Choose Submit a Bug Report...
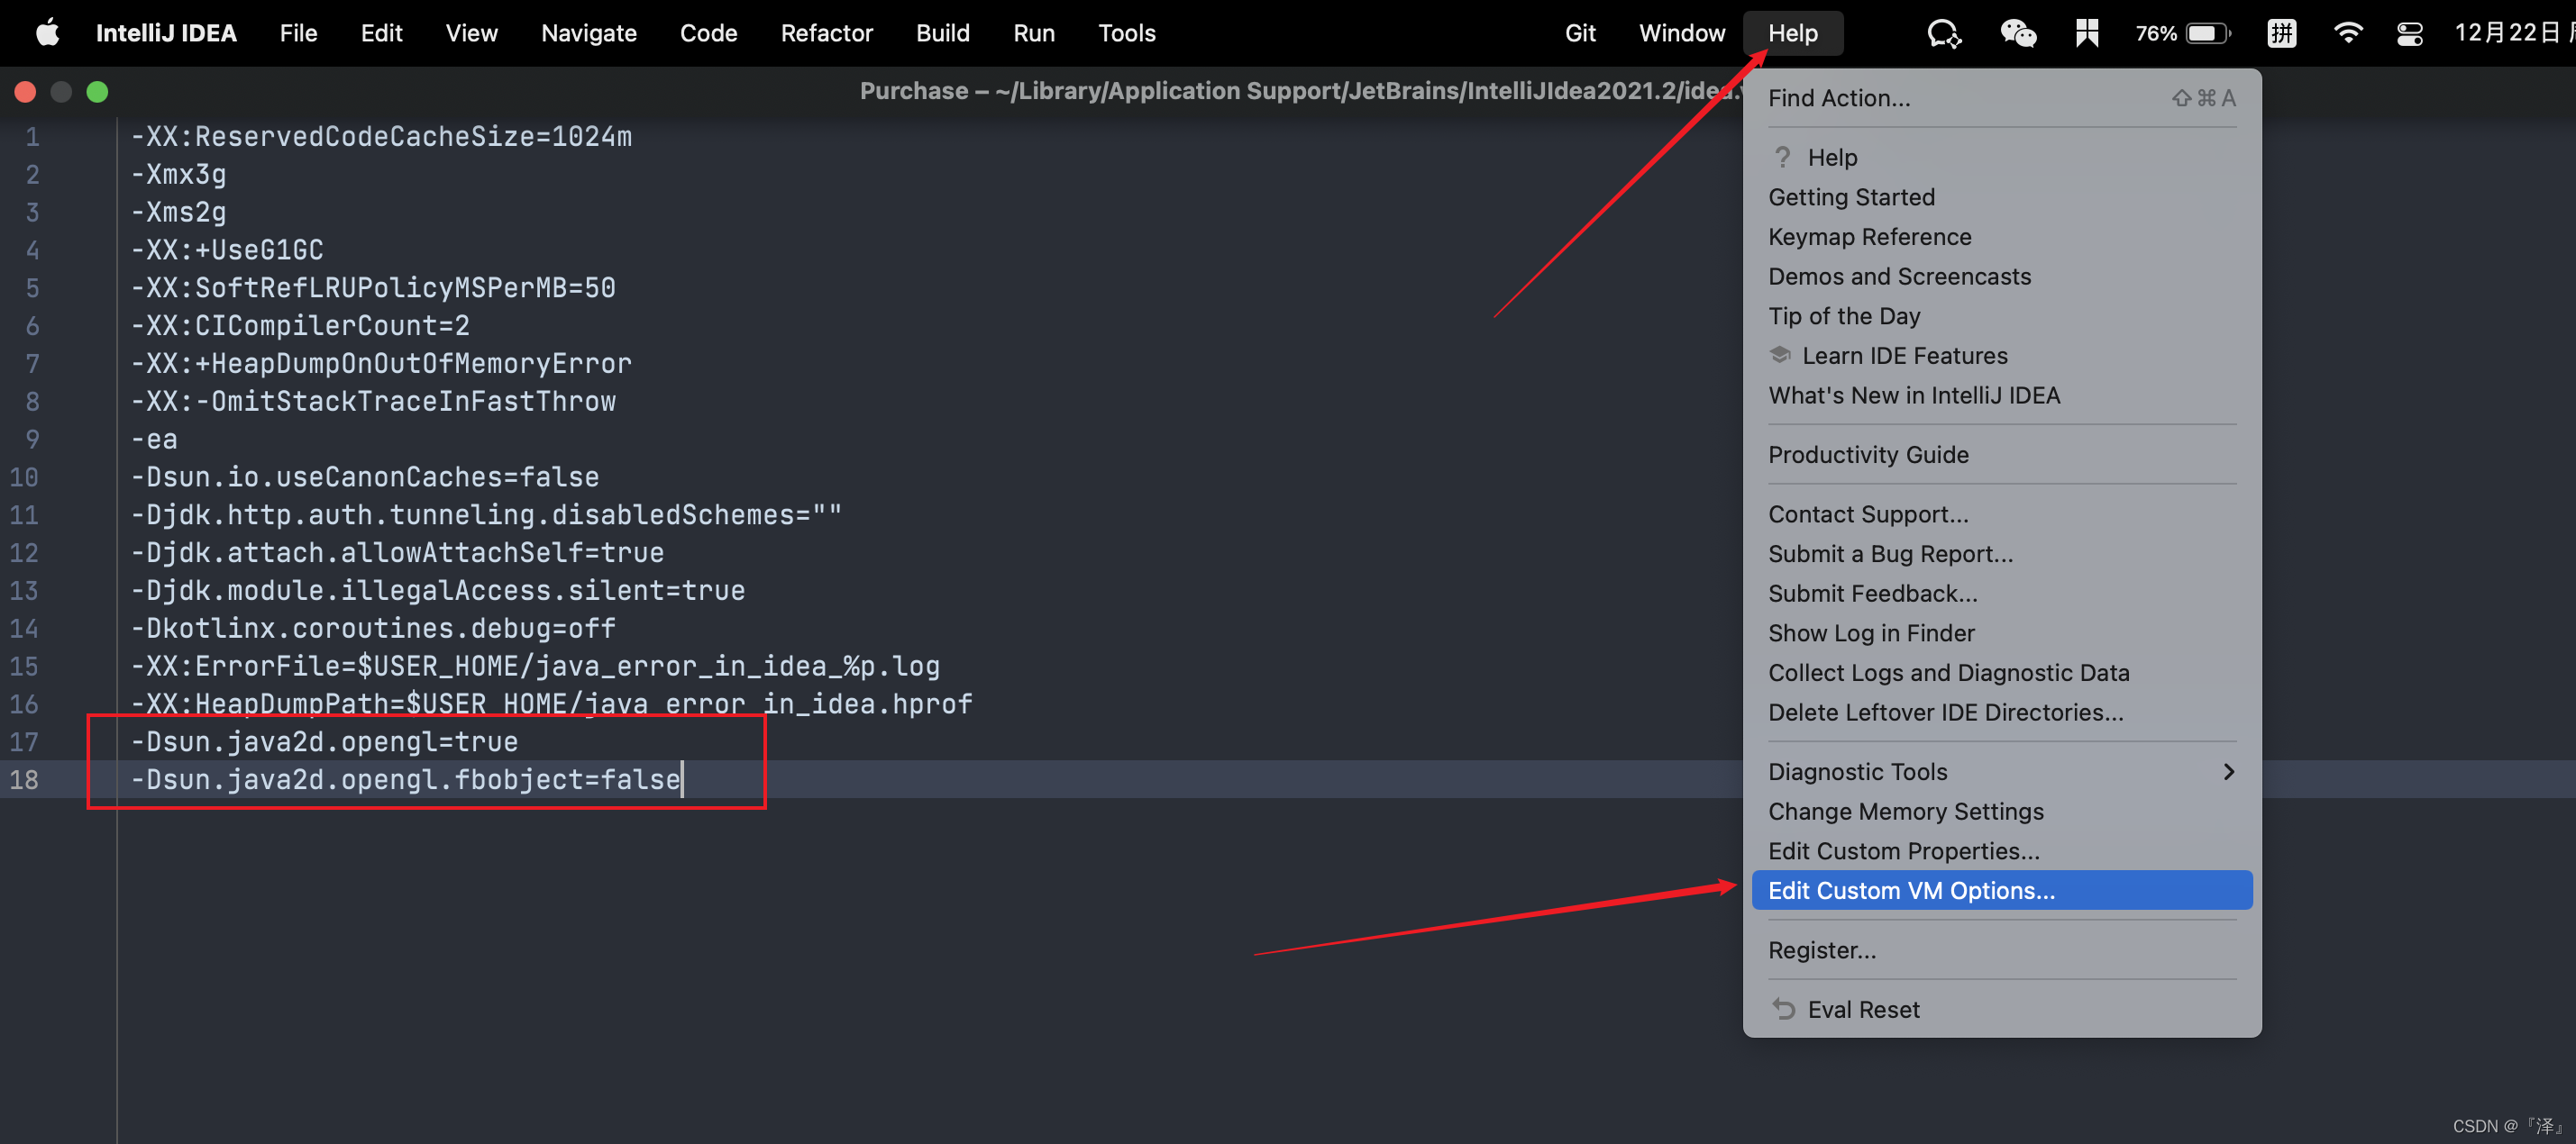 tap(2001, 553)
